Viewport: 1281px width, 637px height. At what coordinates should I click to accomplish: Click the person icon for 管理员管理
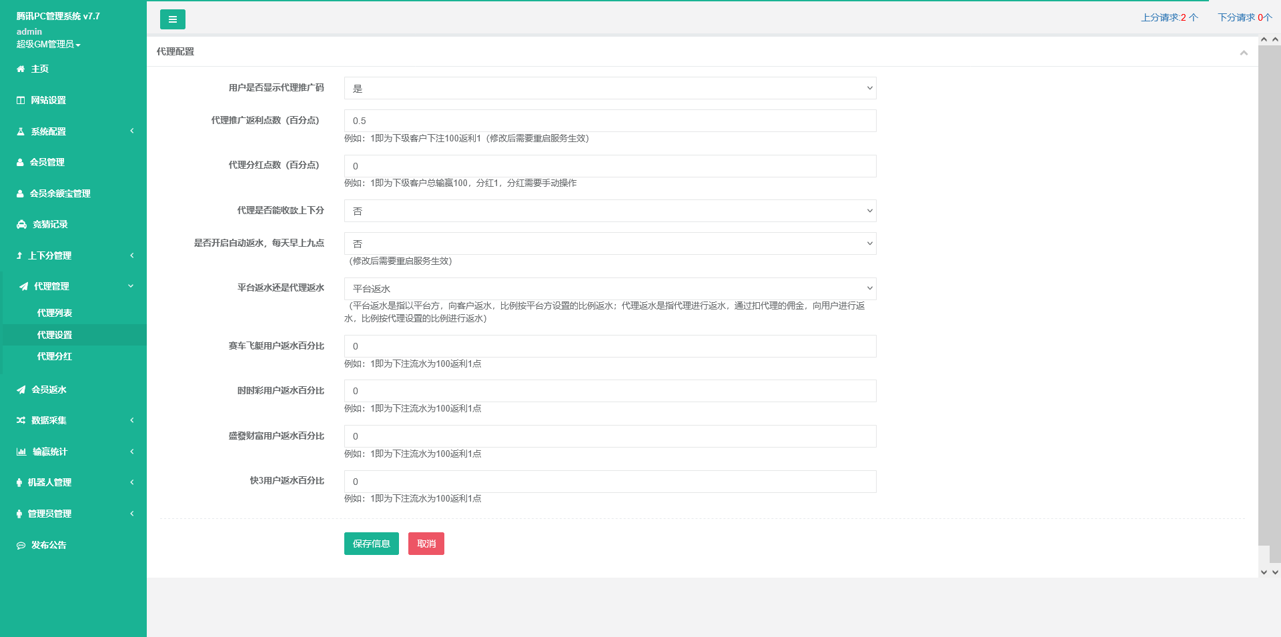[19, 514]
